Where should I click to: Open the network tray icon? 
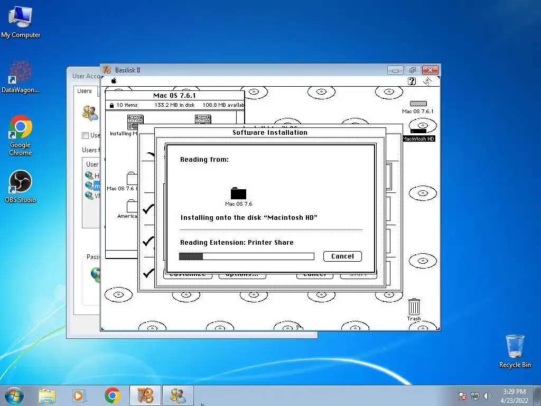[x=475, y=396]
